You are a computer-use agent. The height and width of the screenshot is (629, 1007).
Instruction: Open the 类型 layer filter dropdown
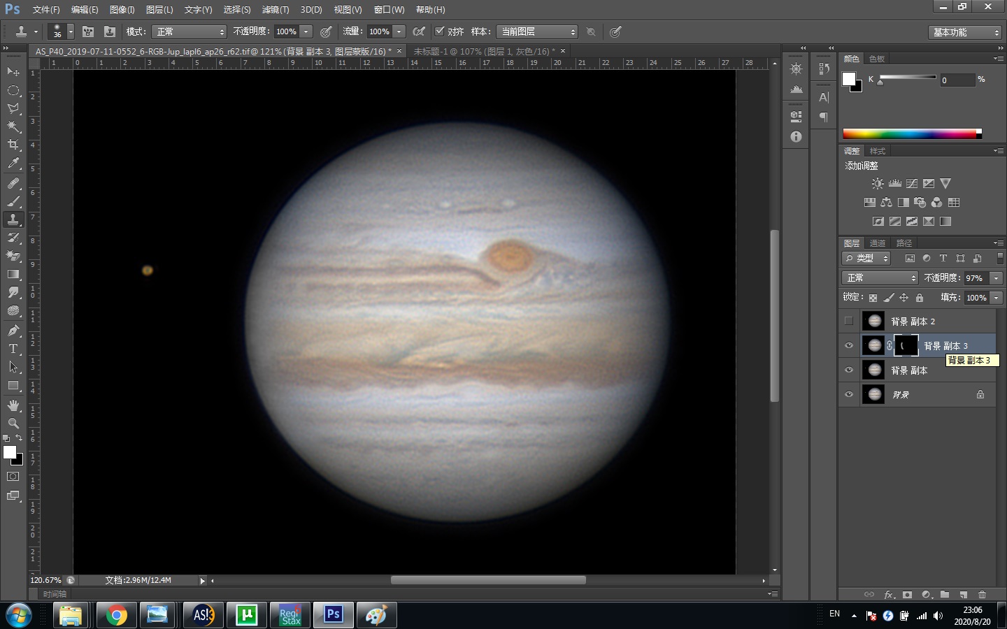866,259
